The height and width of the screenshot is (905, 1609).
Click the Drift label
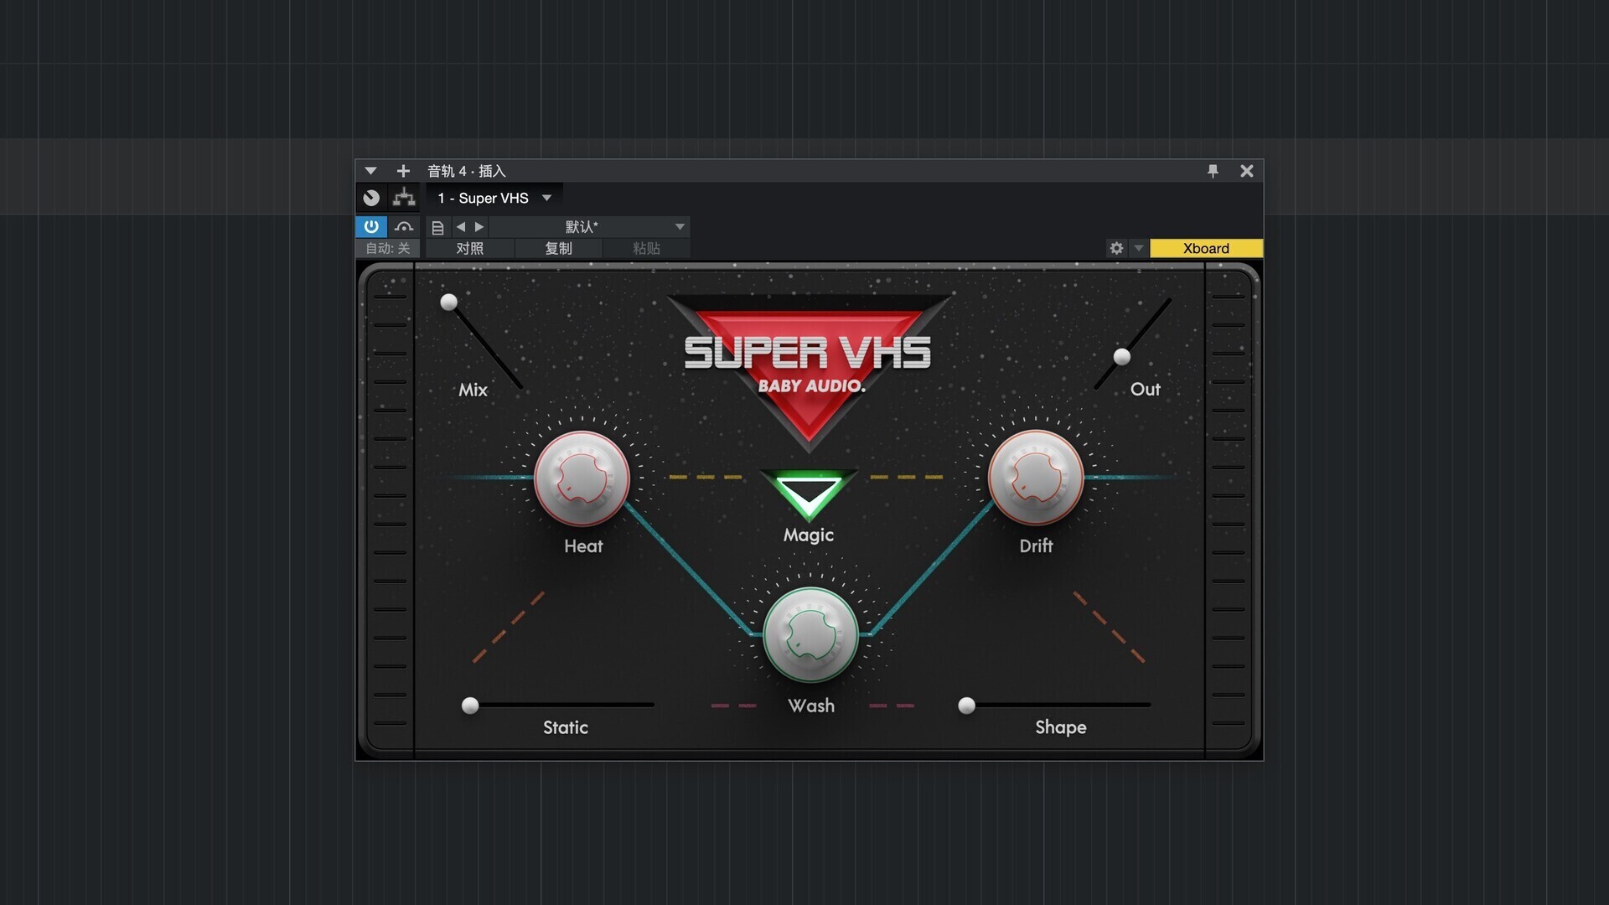pos(1036,546)
